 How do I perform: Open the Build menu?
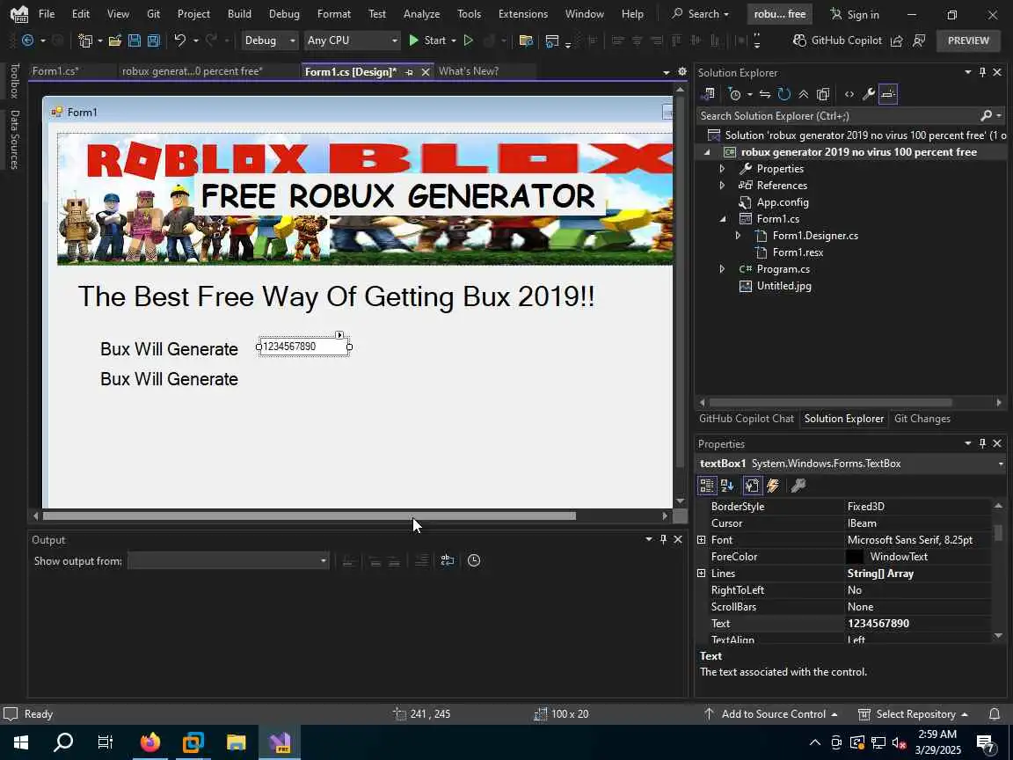(x=239, y=13)
